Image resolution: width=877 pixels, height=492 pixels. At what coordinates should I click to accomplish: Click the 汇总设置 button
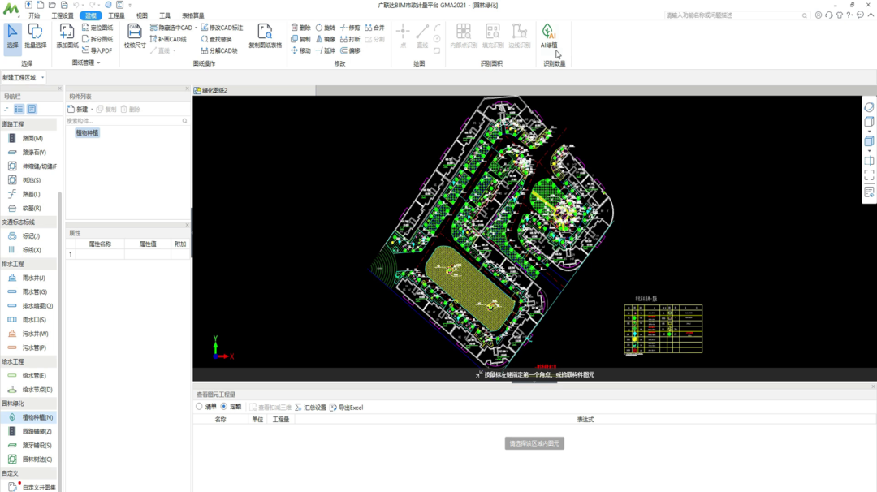click(310, 407)
